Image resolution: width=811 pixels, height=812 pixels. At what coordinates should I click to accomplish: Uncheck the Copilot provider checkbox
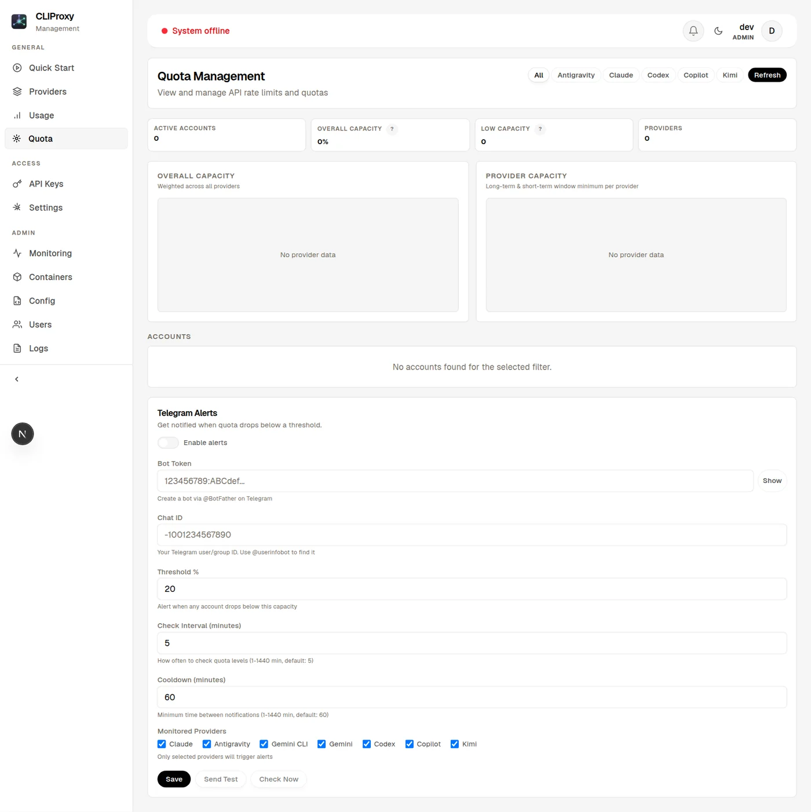point(410,744)
